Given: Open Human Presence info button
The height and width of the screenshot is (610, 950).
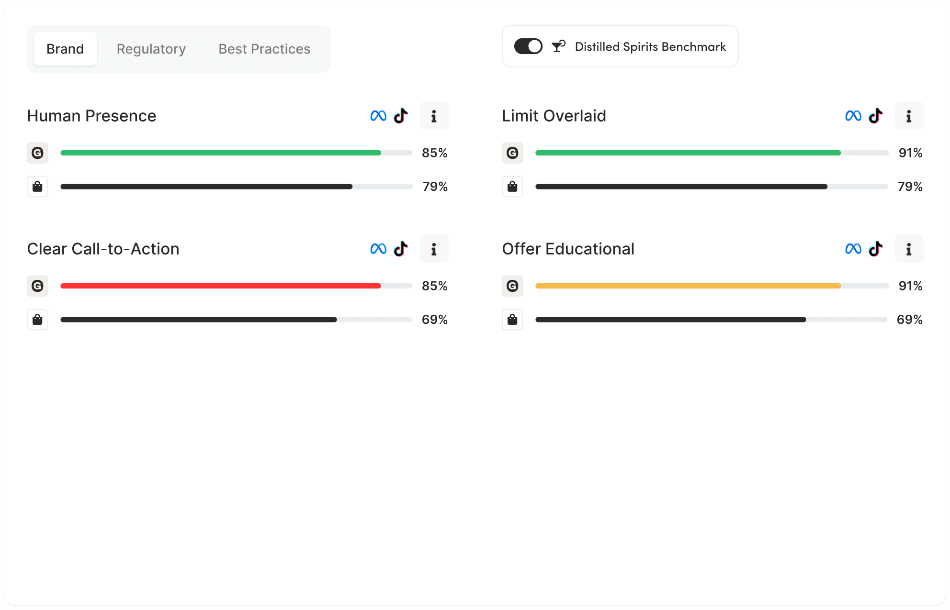Looking at the screenshot, I should click(434, 116).
